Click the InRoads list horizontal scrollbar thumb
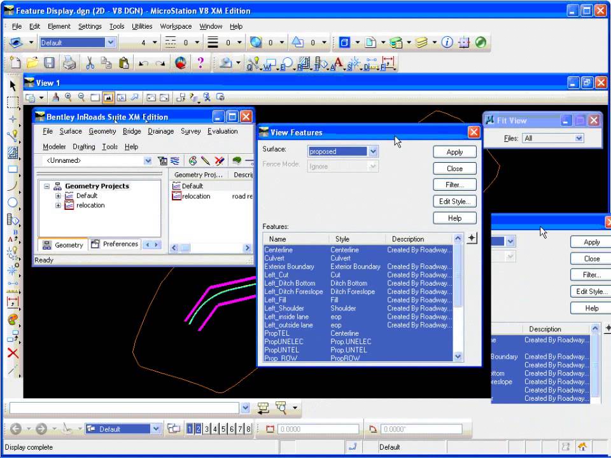The width and height of the screenshot is (611, 458). click(185, 247)
